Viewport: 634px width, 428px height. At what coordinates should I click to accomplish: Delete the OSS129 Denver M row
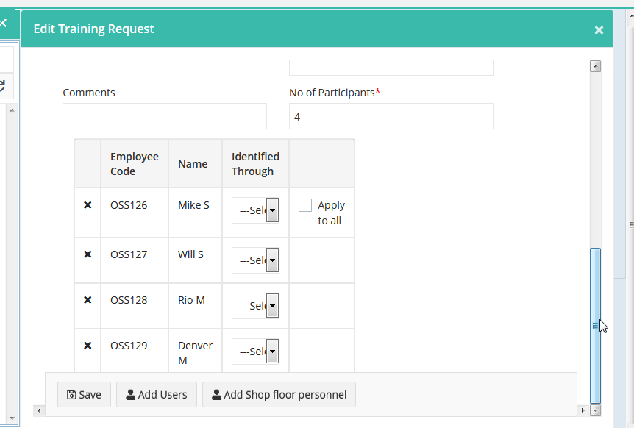pos(88,346)
